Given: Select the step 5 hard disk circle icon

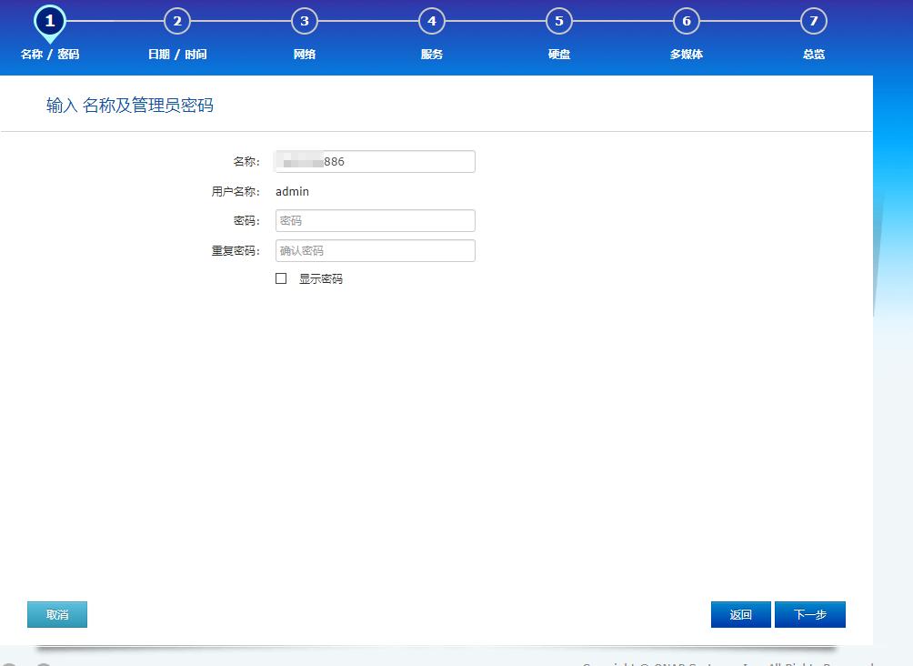Looking at the screenshot, I should tap(558, 21).
